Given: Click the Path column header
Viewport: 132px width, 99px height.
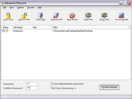Looking at the screenshot, I should click(x=90, y=27).
